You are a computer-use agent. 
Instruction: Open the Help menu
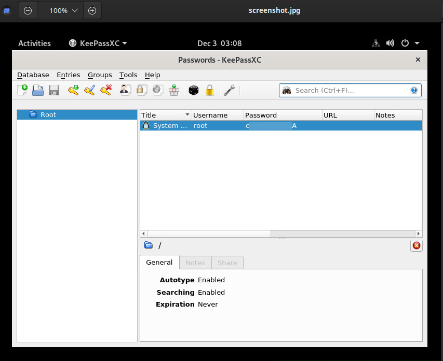[x=153, y=75]
